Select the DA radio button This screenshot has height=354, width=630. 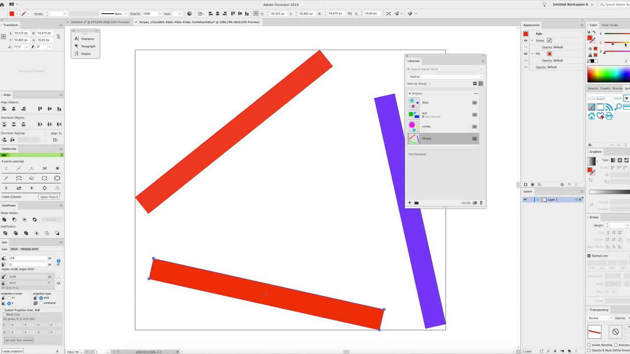pyautogui.click(x=59, y=280)
